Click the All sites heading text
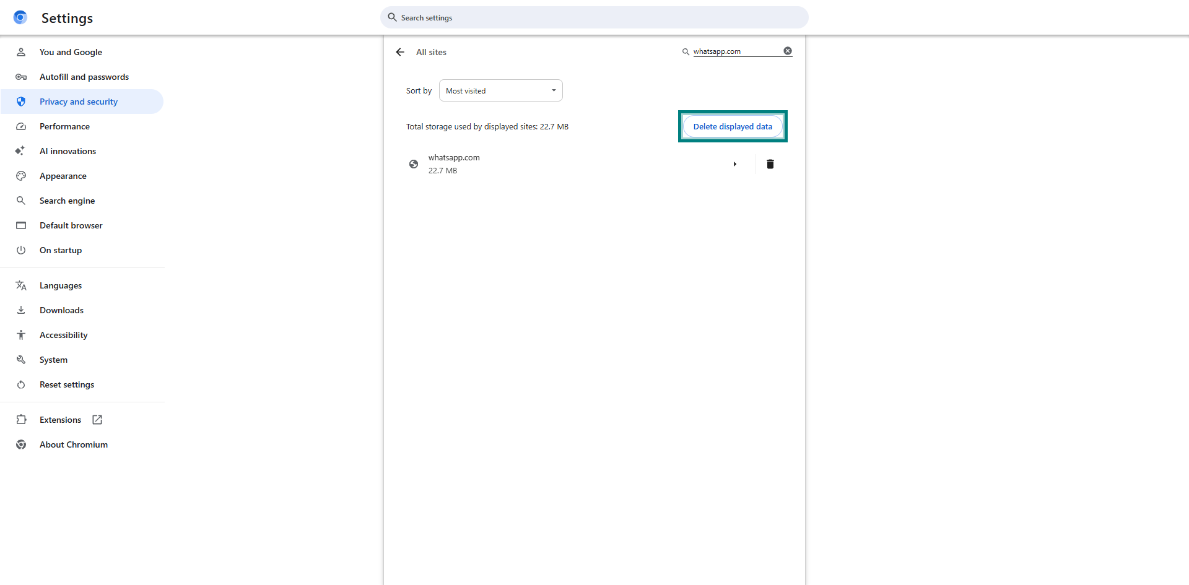The image size is (1189, 585). pyautogui.click(x=431, y=52)
